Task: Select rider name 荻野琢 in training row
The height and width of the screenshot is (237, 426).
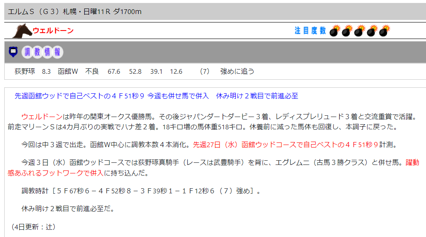Action: click(25, 71)
